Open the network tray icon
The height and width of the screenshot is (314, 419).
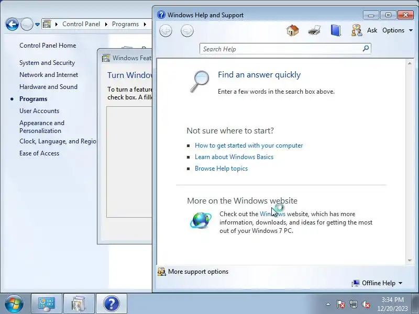(354, 304)
